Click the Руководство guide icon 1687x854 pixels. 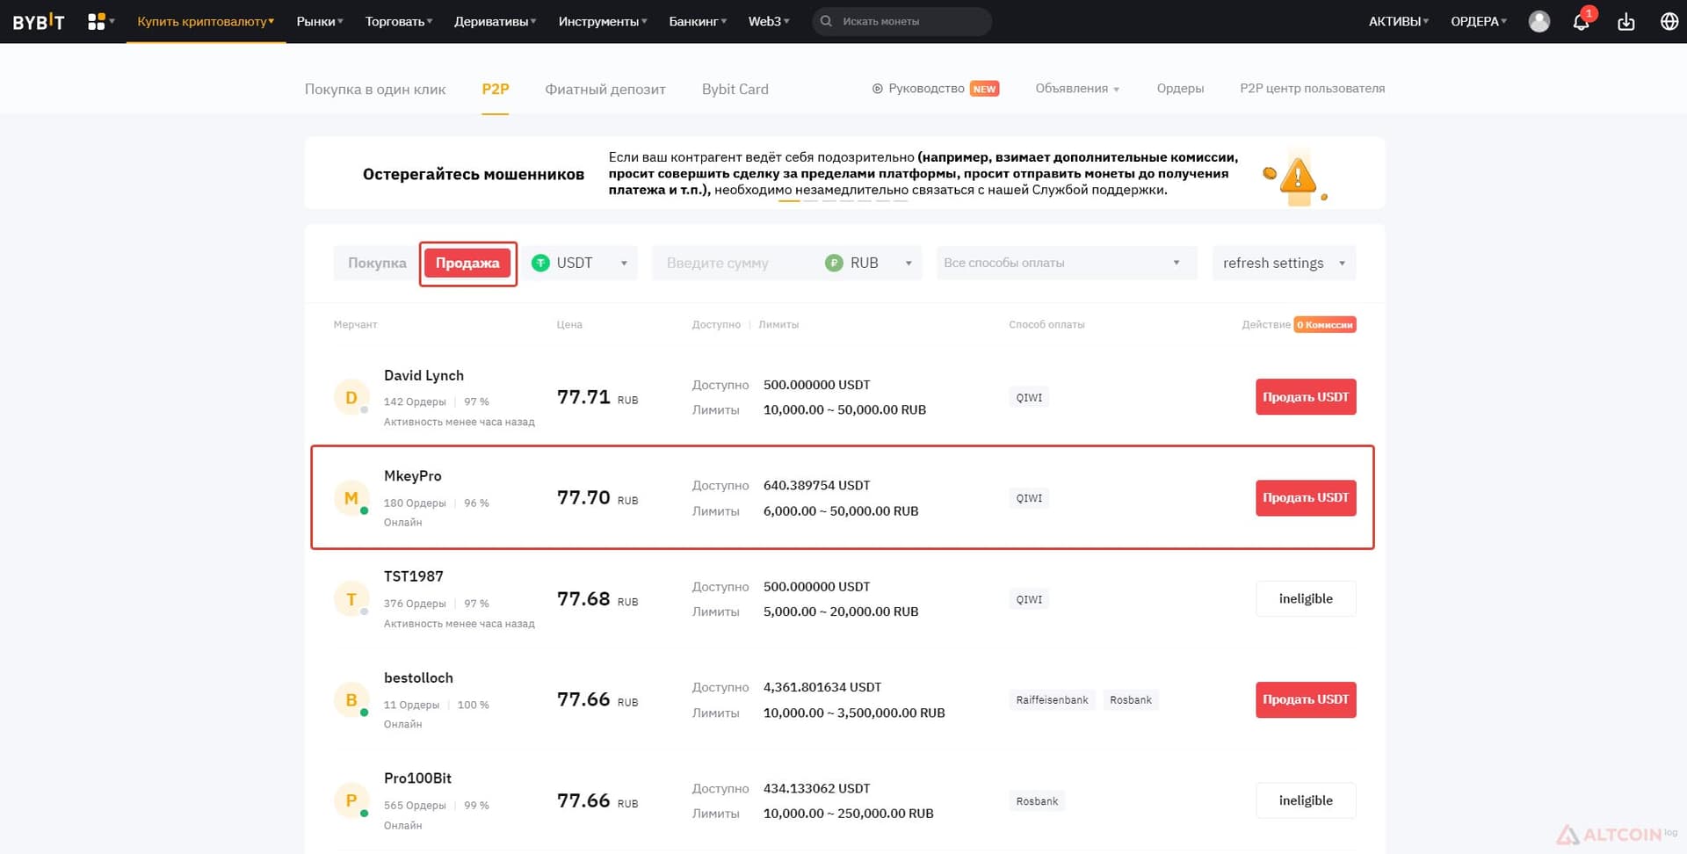point(877,89)
